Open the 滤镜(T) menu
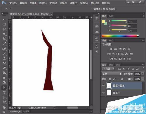 tap(74, 3)
